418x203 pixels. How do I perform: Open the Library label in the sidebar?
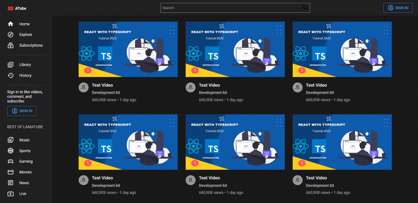[x=25, y=64]
